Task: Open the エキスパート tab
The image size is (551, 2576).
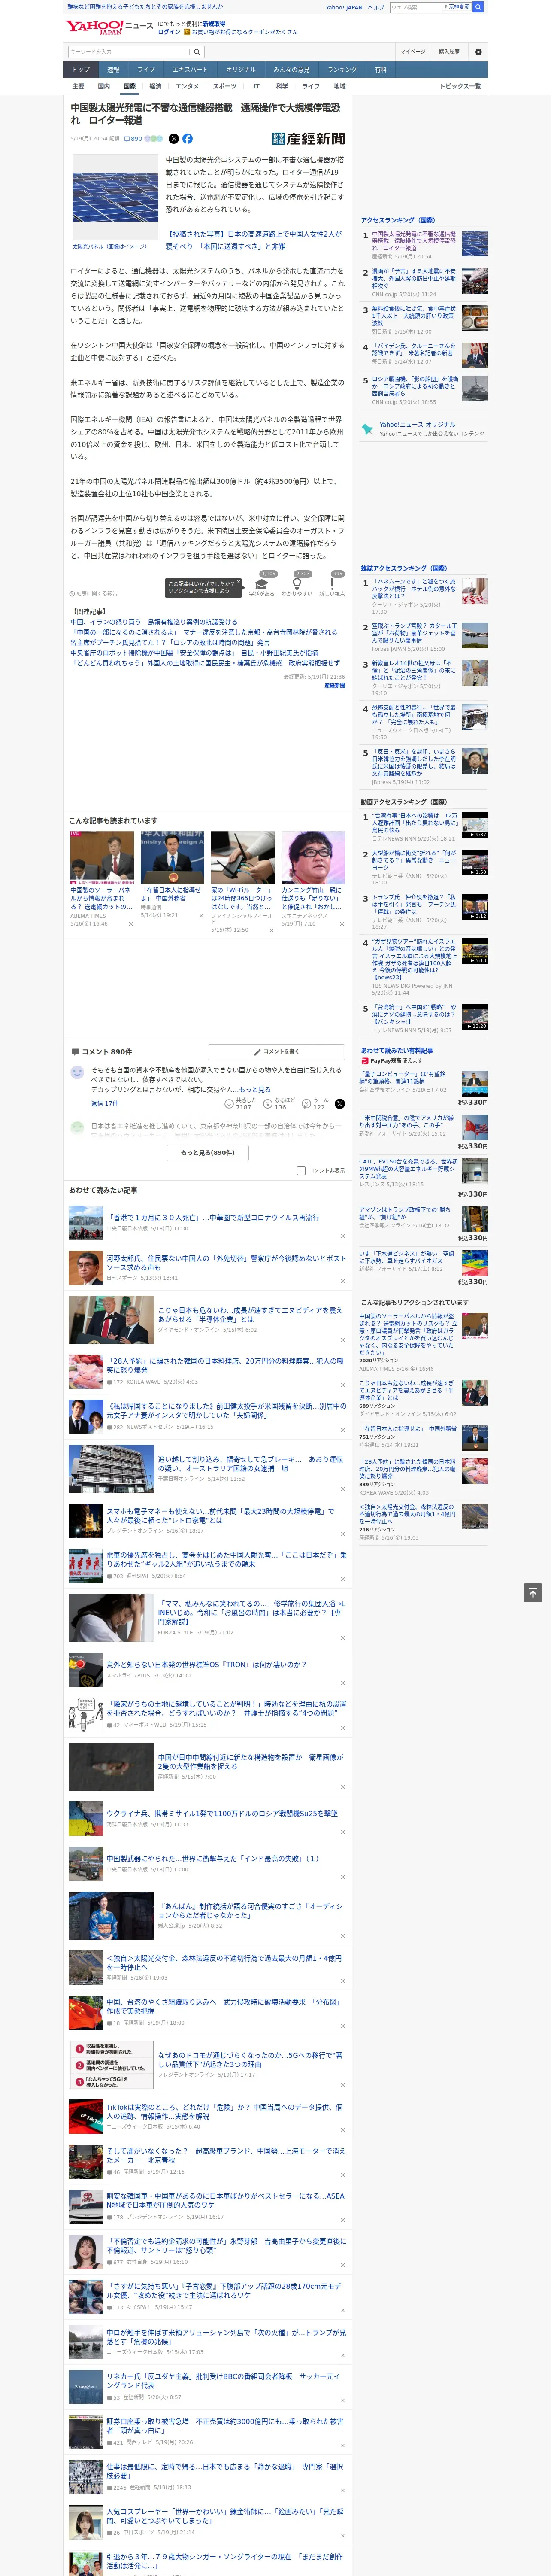Action: pyautogui.click(x=190, y=70)
